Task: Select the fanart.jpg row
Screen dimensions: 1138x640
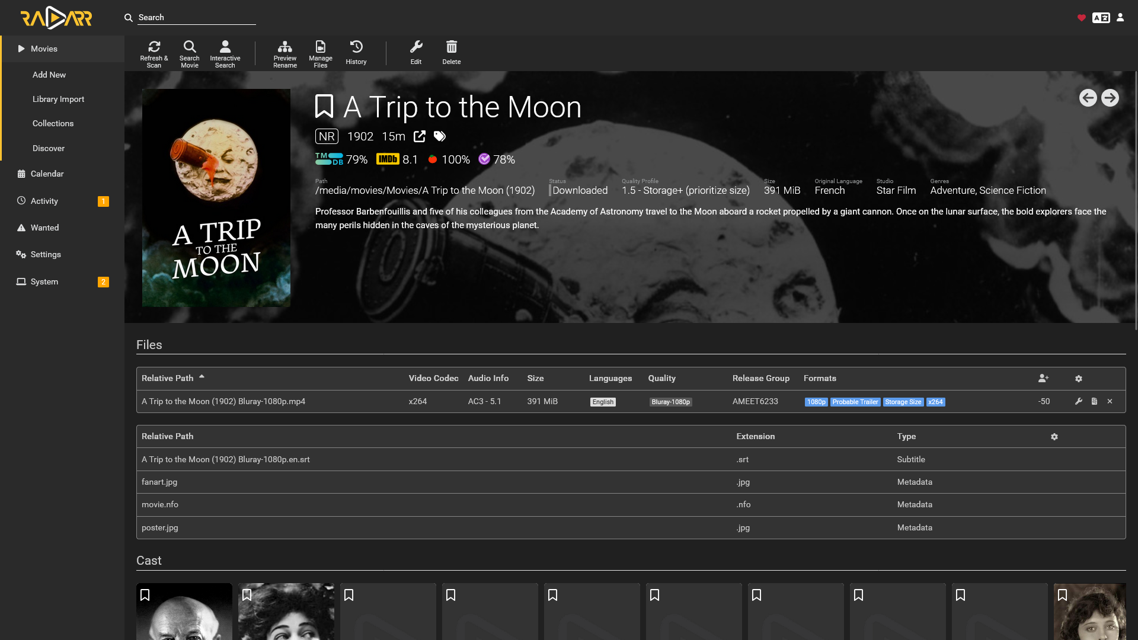Action: [x=631, y=482]
